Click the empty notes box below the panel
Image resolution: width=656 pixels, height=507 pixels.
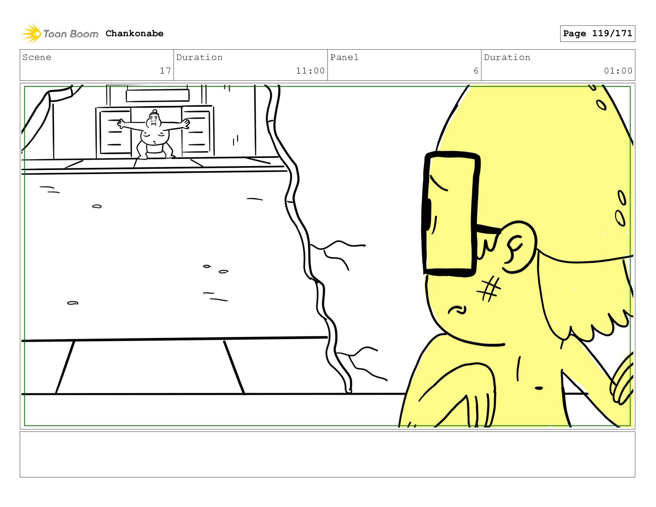click(328, 455)
